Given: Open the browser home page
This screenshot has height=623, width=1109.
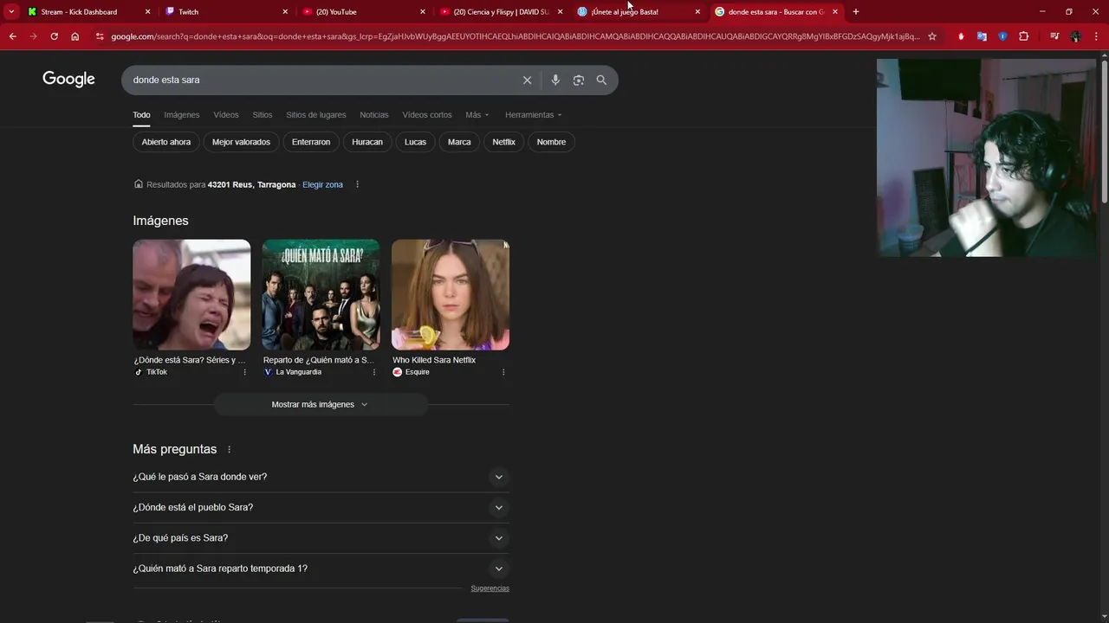Looking at the screenshot, I should pos(75,36).
